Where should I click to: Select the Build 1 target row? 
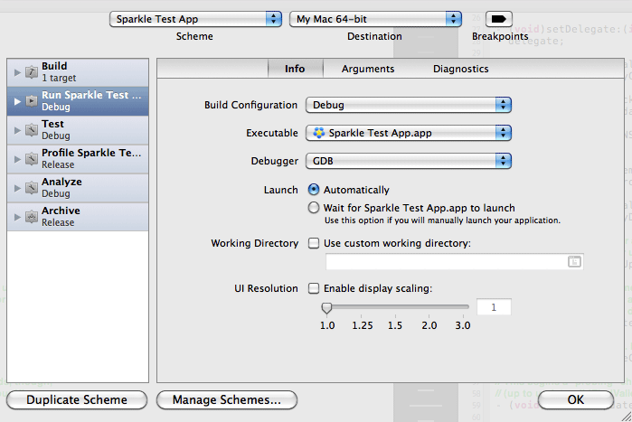click(78, 72)
